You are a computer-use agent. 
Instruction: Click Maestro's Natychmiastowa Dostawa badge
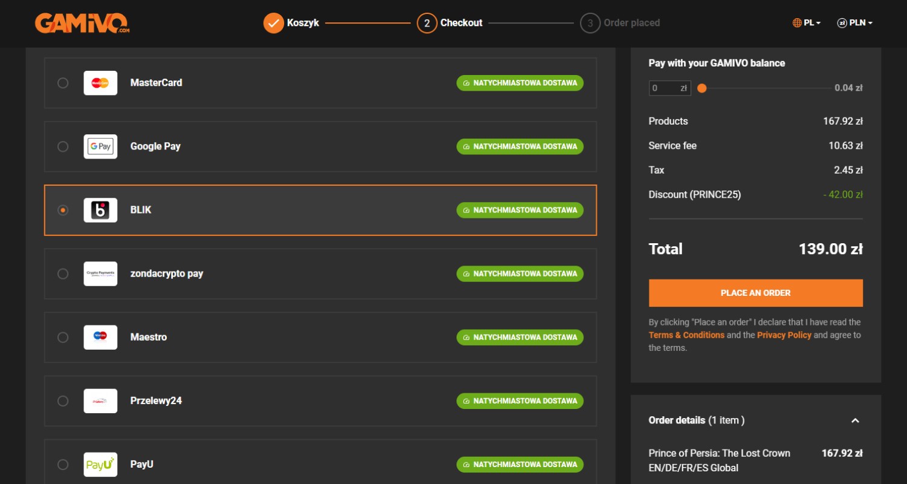(x=520, y=337)
